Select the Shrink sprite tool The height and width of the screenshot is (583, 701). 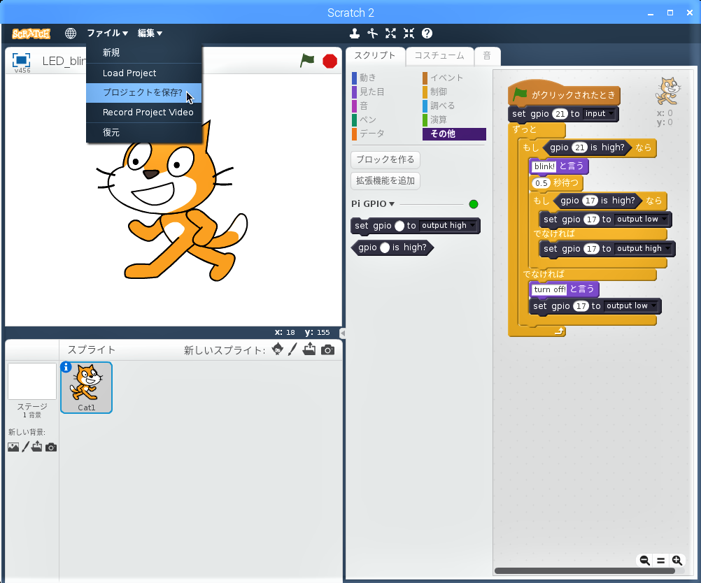coord(409,34)
